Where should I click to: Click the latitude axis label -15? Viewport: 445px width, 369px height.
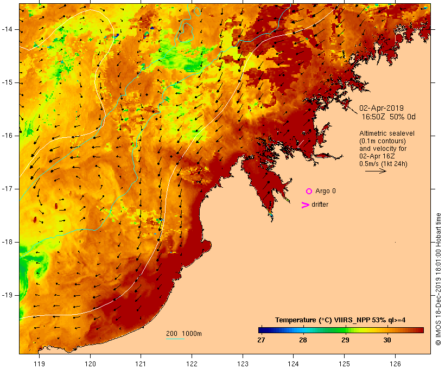[7, 82]
